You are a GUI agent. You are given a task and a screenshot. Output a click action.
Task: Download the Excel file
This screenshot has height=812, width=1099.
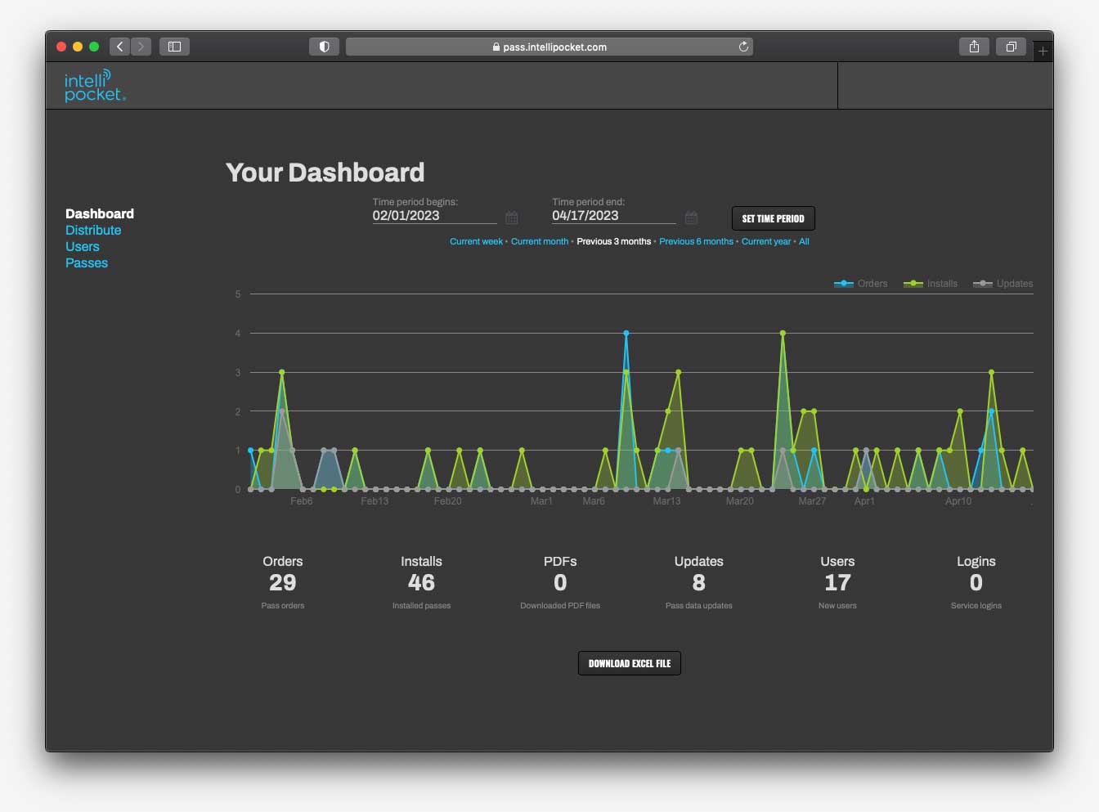point(629,663)
